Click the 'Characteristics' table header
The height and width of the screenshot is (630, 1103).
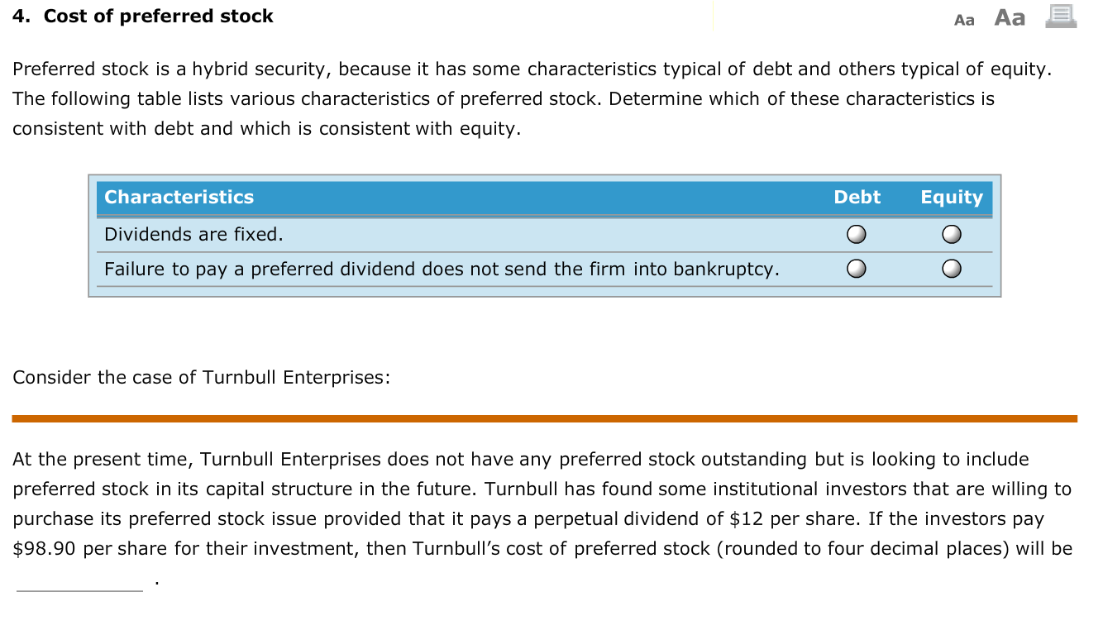(179, 198)
